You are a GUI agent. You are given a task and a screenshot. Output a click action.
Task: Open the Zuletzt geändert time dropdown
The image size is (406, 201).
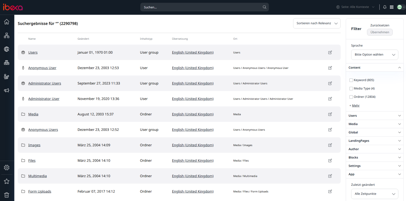(x=375, y=194)
